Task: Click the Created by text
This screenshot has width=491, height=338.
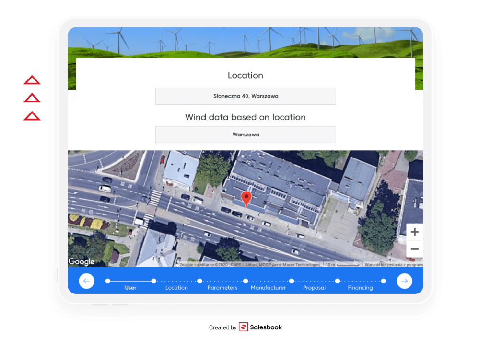Action: (222, 327)
